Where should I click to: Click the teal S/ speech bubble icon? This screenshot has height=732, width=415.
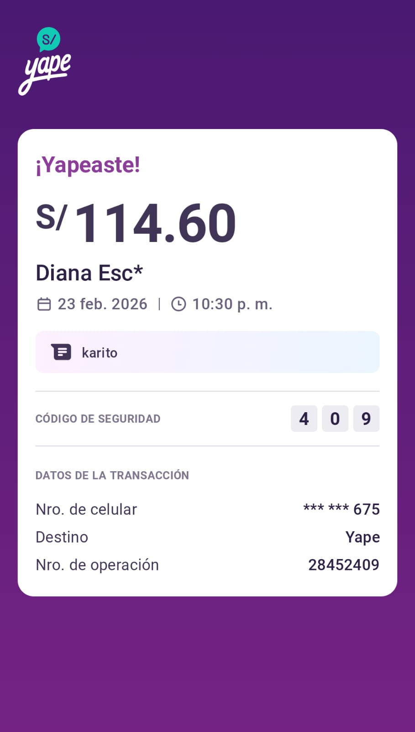pos(48,39)
